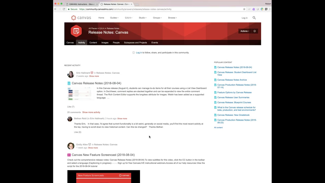Switch to the Images tab

[x=105, y=43]
